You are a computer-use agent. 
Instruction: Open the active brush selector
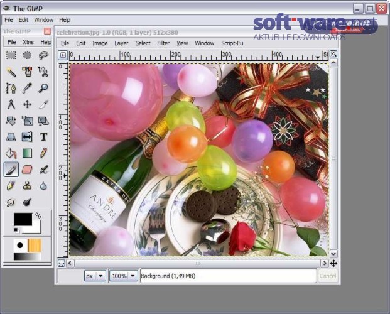click(x=20, y=246)
